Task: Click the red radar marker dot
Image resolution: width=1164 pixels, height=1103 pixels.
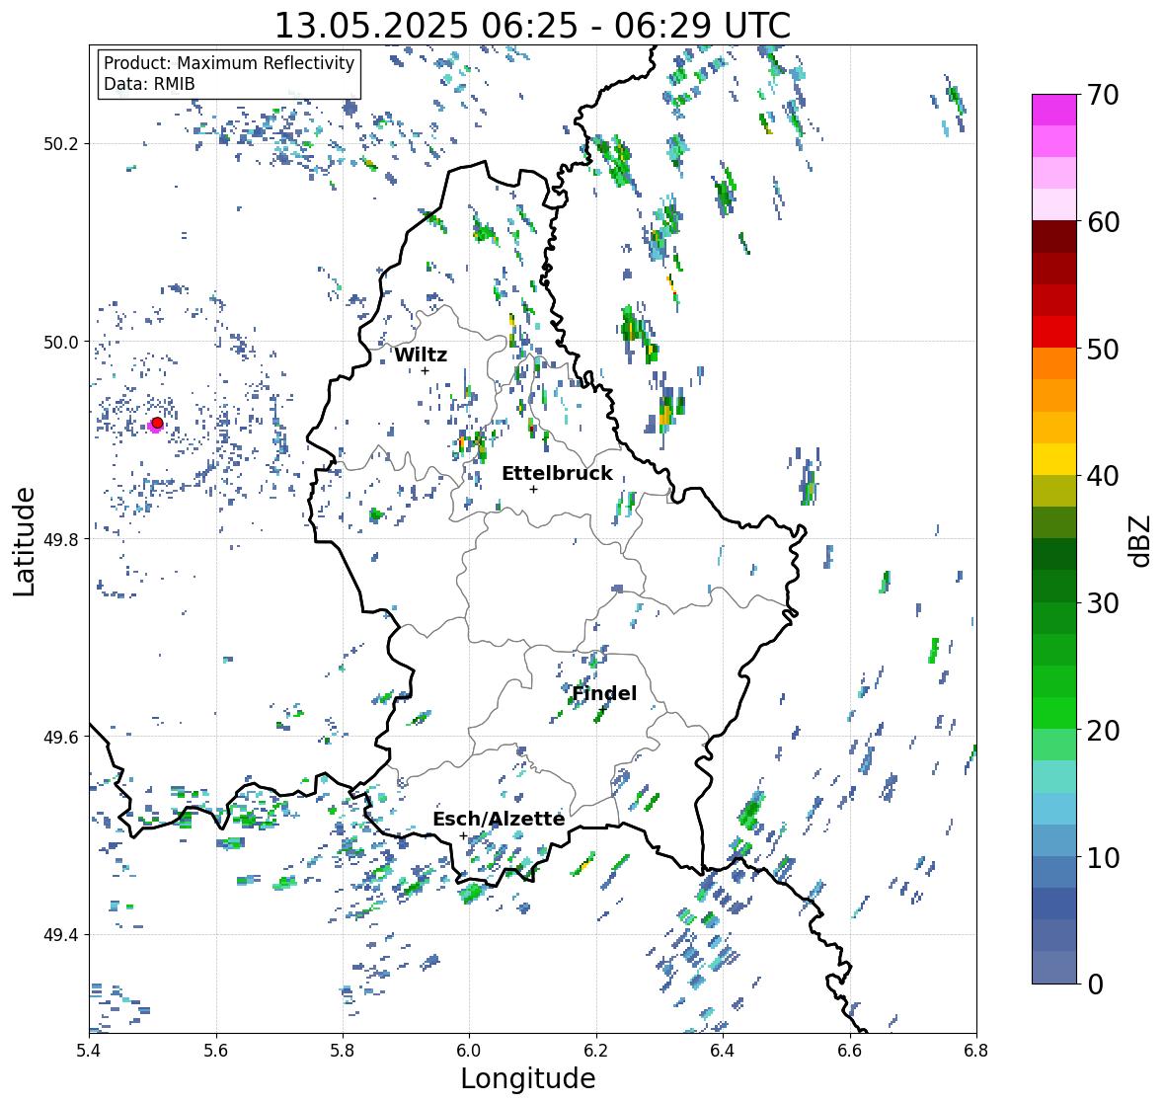Action: pos(157,423)
